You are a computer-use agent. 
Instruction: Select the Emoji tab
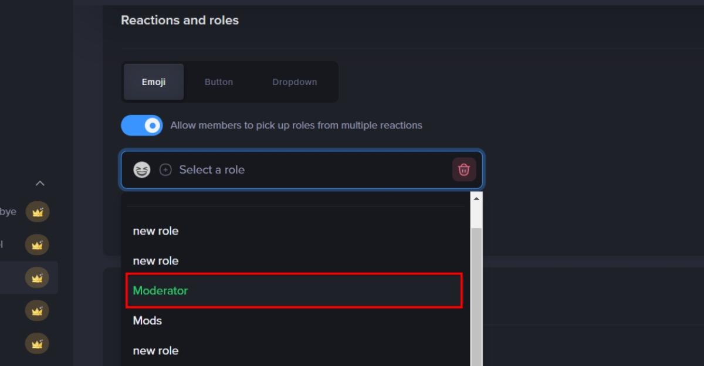(153, 82)
